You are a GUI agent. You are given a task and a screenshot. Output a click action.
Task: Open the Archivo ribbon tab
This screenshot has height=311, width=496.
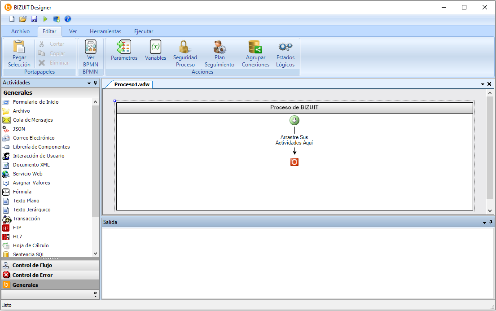(x=20, y=31)
